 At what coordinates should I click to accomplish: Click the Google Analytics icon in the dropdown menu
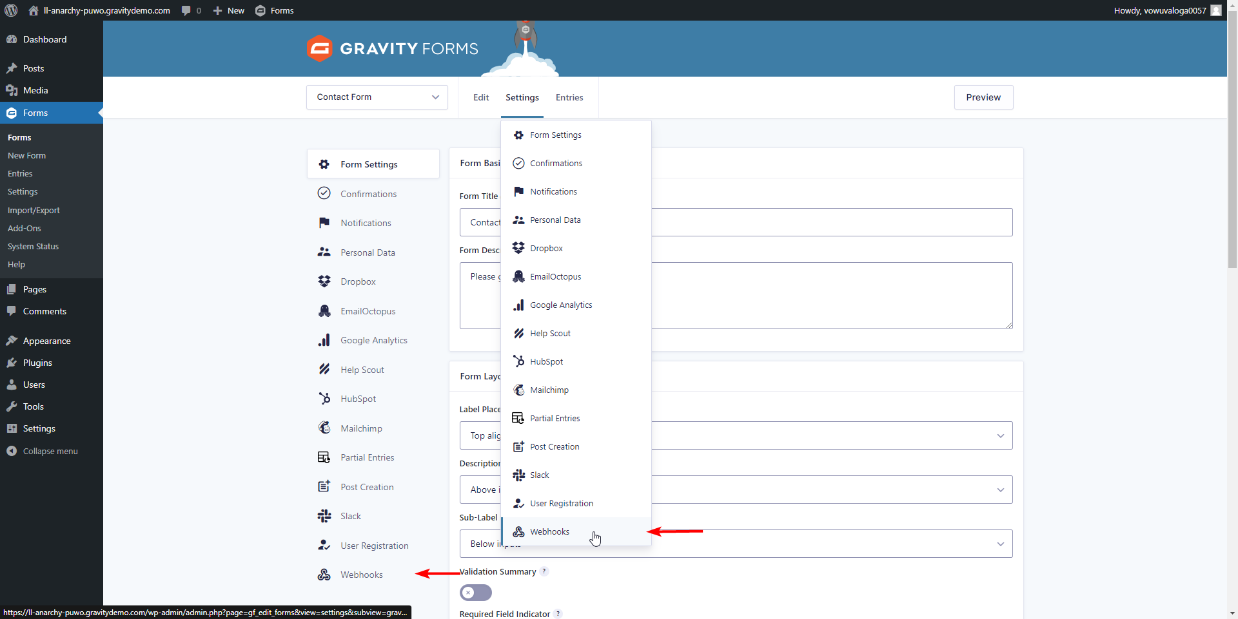coord(518,305)
